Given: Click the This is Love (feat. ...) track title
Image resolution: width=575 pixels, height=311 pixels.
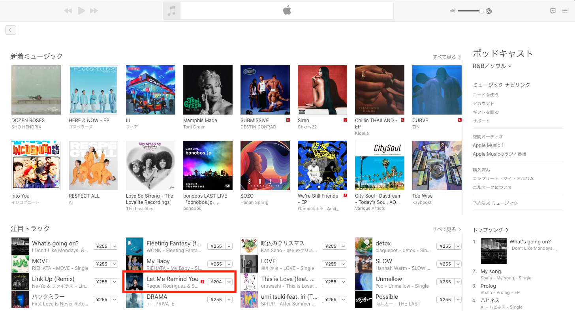Looking at the screenshot, I should pyautogui.click(x=288, y=279).
